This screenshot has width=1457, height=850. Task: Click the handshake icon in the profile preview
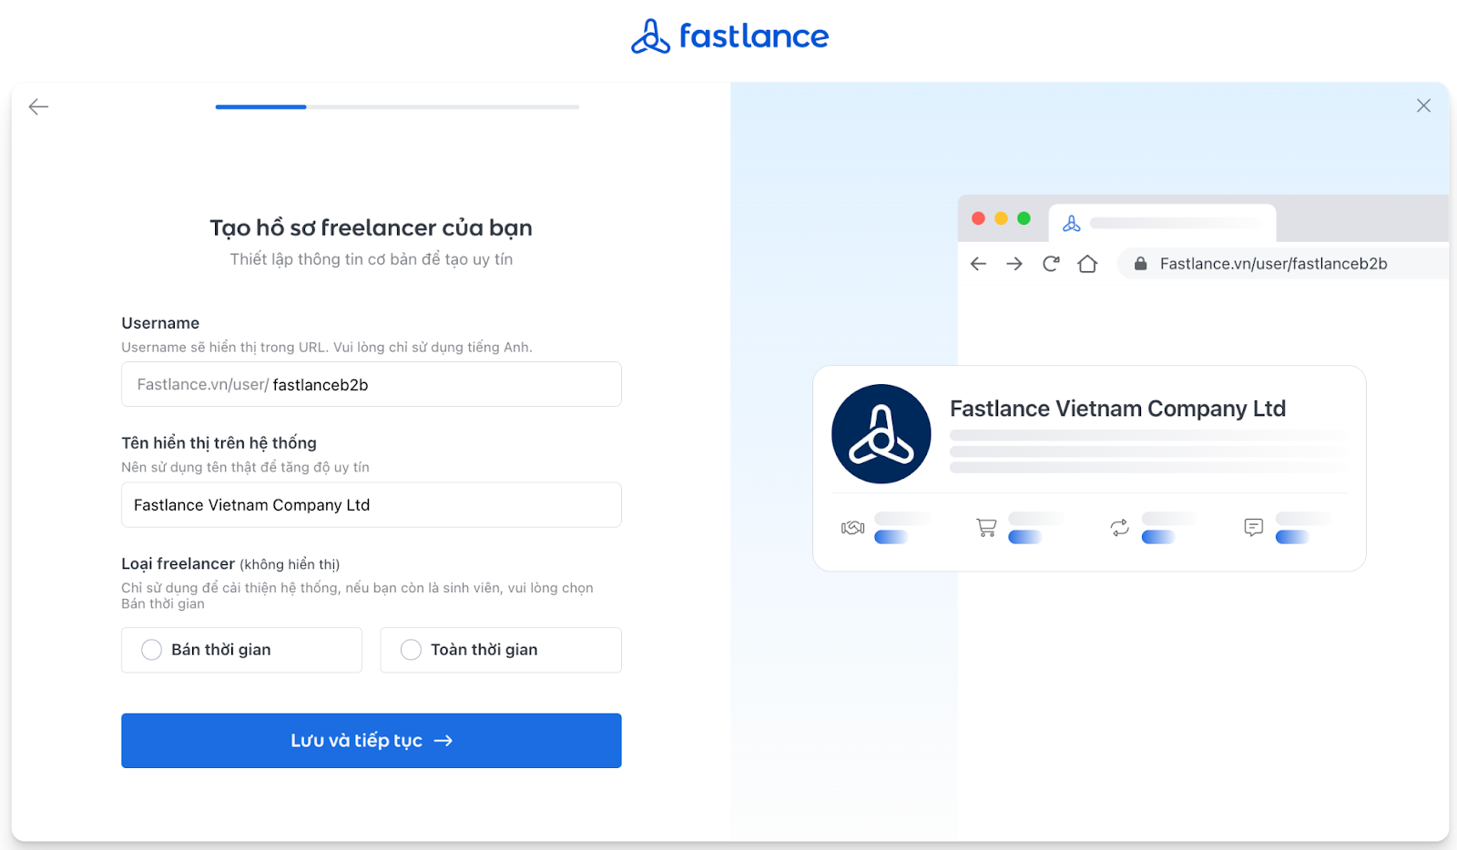coord(854,527)
